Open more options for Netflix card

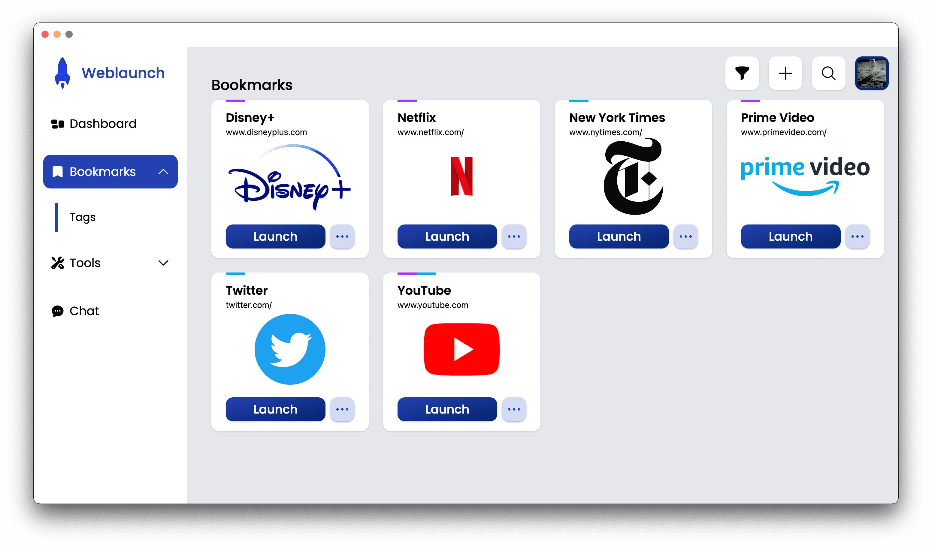(514, 237)
